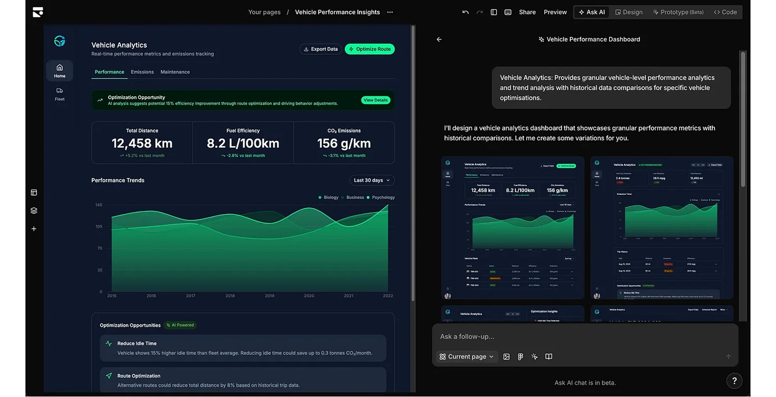Open the book icon in chat toolbar

[549, 357]
